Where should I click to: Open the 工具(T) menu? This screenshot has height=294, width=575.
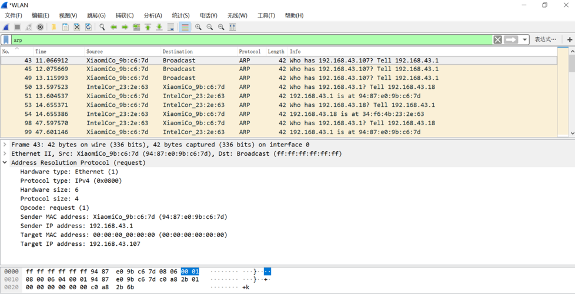(266, 15)
